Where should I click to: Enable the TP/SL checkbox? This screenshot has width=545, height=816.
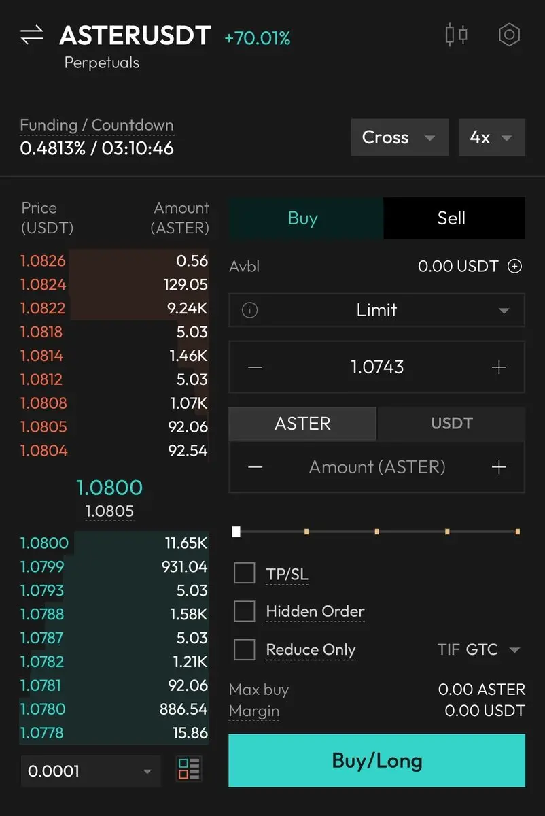tap(244, 573)
